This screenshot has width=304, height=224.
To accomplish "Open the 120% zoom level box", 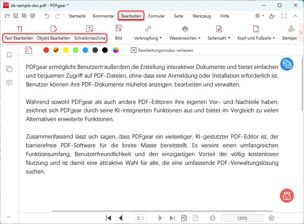I will (242, 218).
